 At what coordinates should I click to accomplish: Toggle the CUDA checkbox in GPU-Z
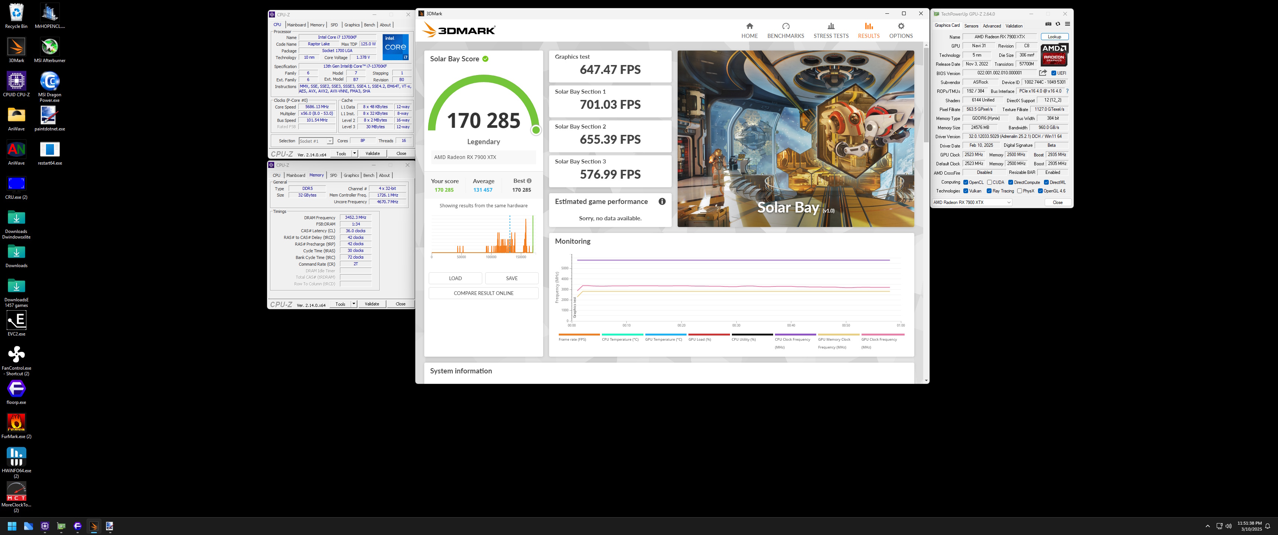click(989, 182)
